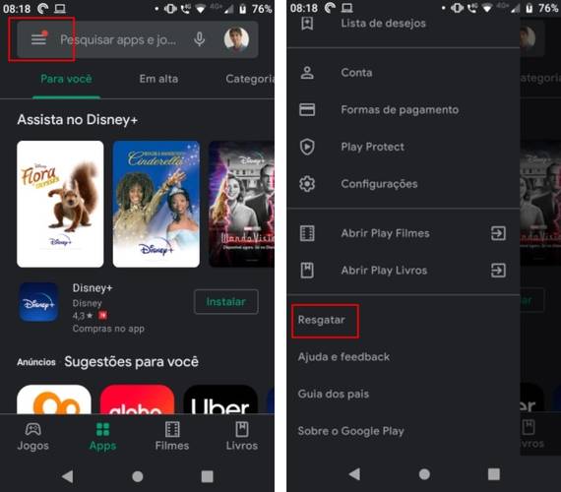Open the Flora movie poster
This screenshot has height=492, width=561.
point(60,204)
